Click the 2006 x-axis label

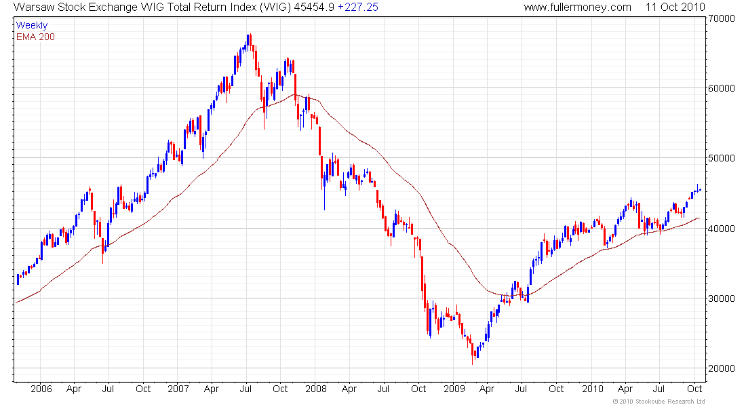41,389
